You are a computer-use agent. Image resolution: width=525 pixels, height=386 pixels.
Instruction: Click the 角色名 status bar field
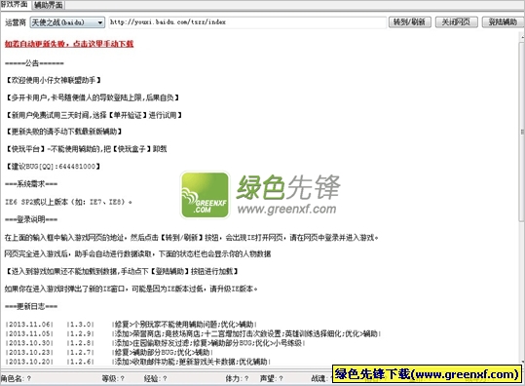(x=16, y=378)
